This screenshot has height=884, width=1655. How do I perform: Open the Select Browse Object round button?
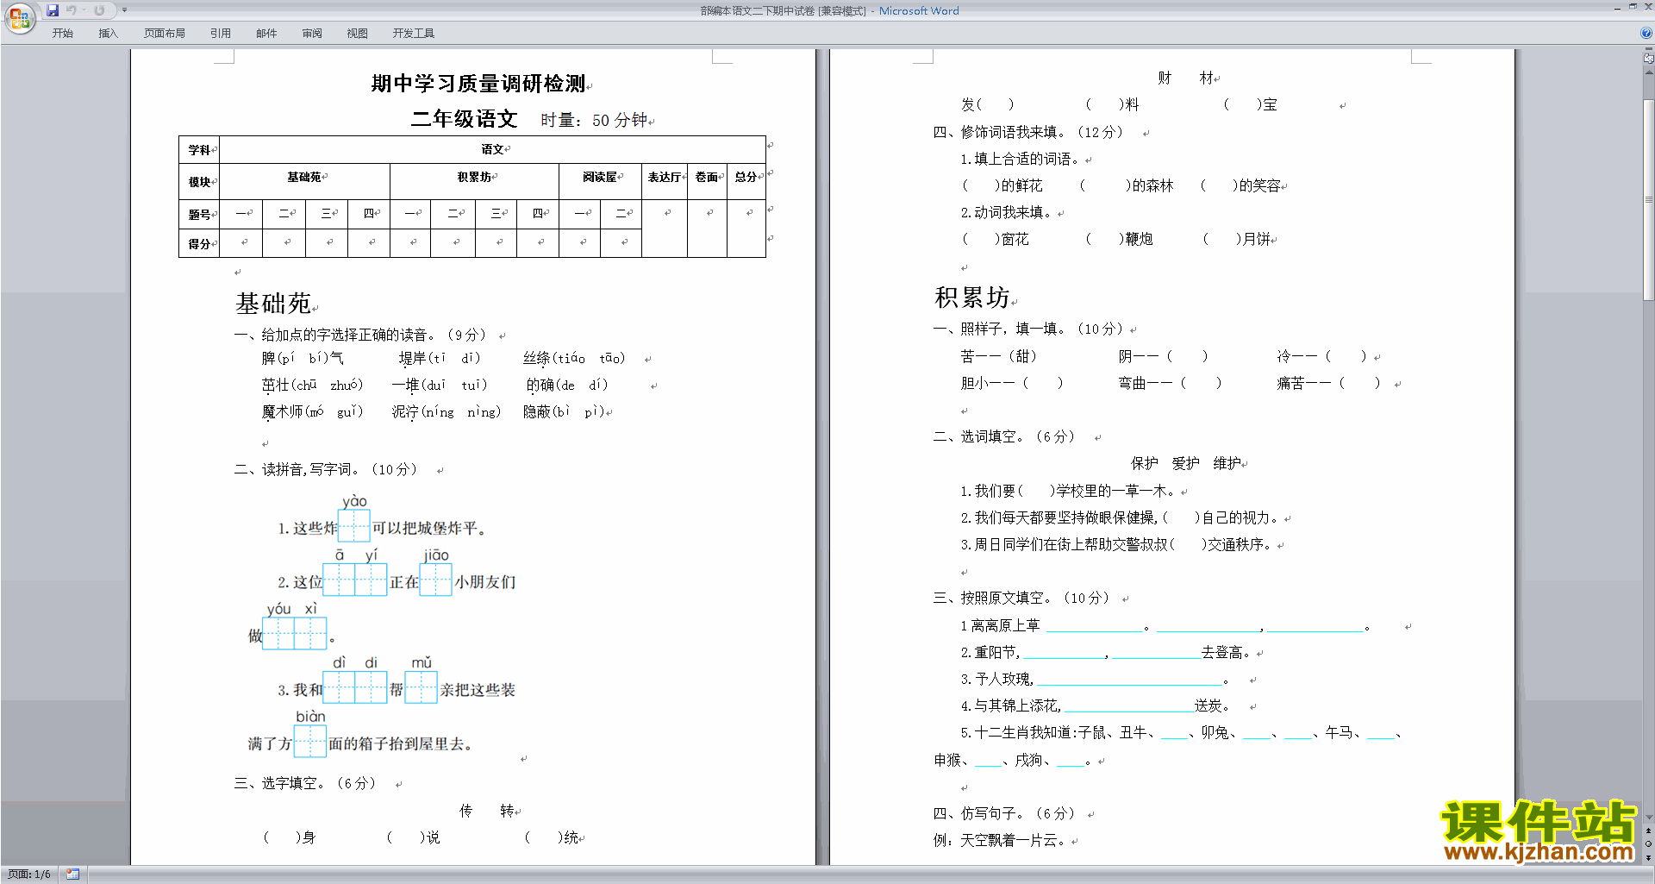click(1648, 844)
